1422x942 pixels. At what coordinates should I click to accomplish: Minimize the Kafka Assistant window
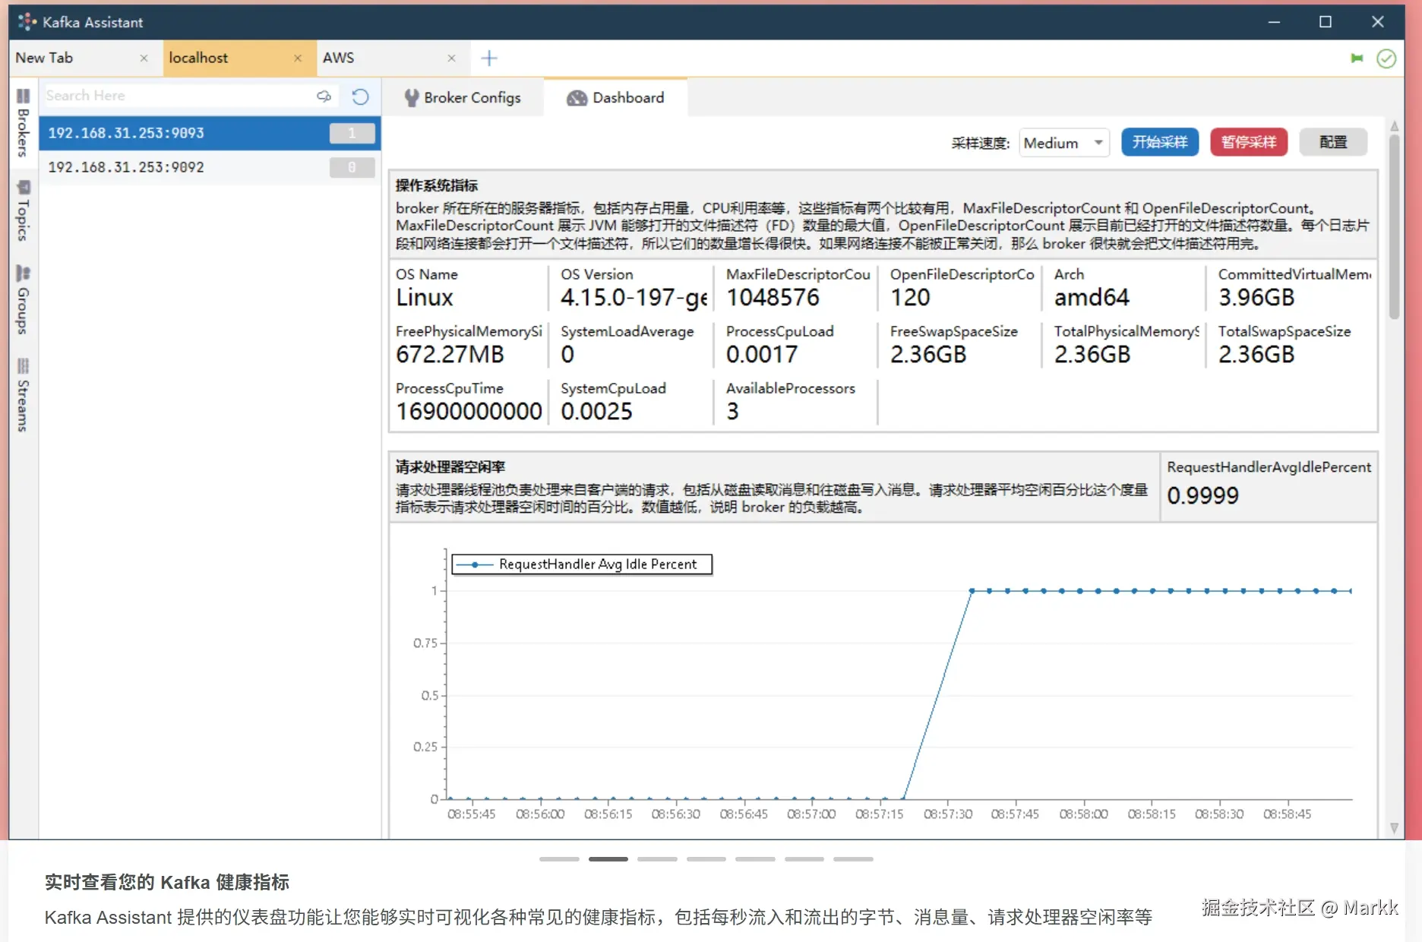point(1274,22)
